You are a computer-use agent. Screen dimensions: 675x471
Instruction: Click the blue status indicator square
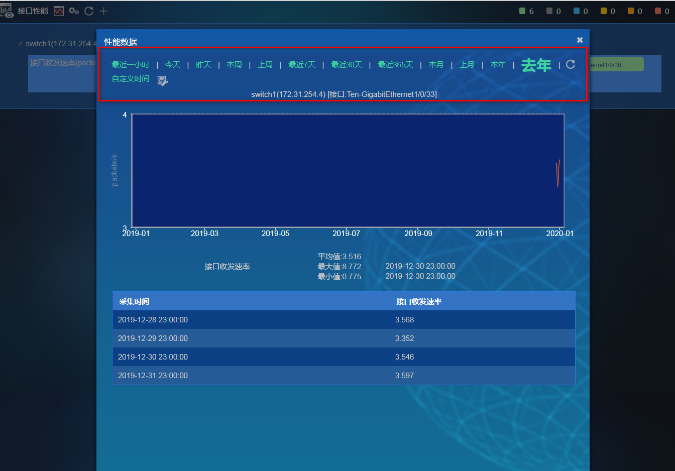coord(577,11)
